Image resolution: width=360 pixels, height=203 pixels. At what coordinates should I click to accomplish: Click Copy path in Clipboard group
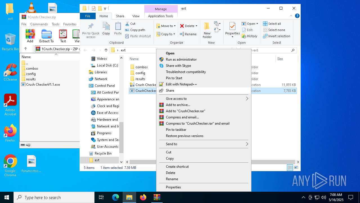coord(135,30)
